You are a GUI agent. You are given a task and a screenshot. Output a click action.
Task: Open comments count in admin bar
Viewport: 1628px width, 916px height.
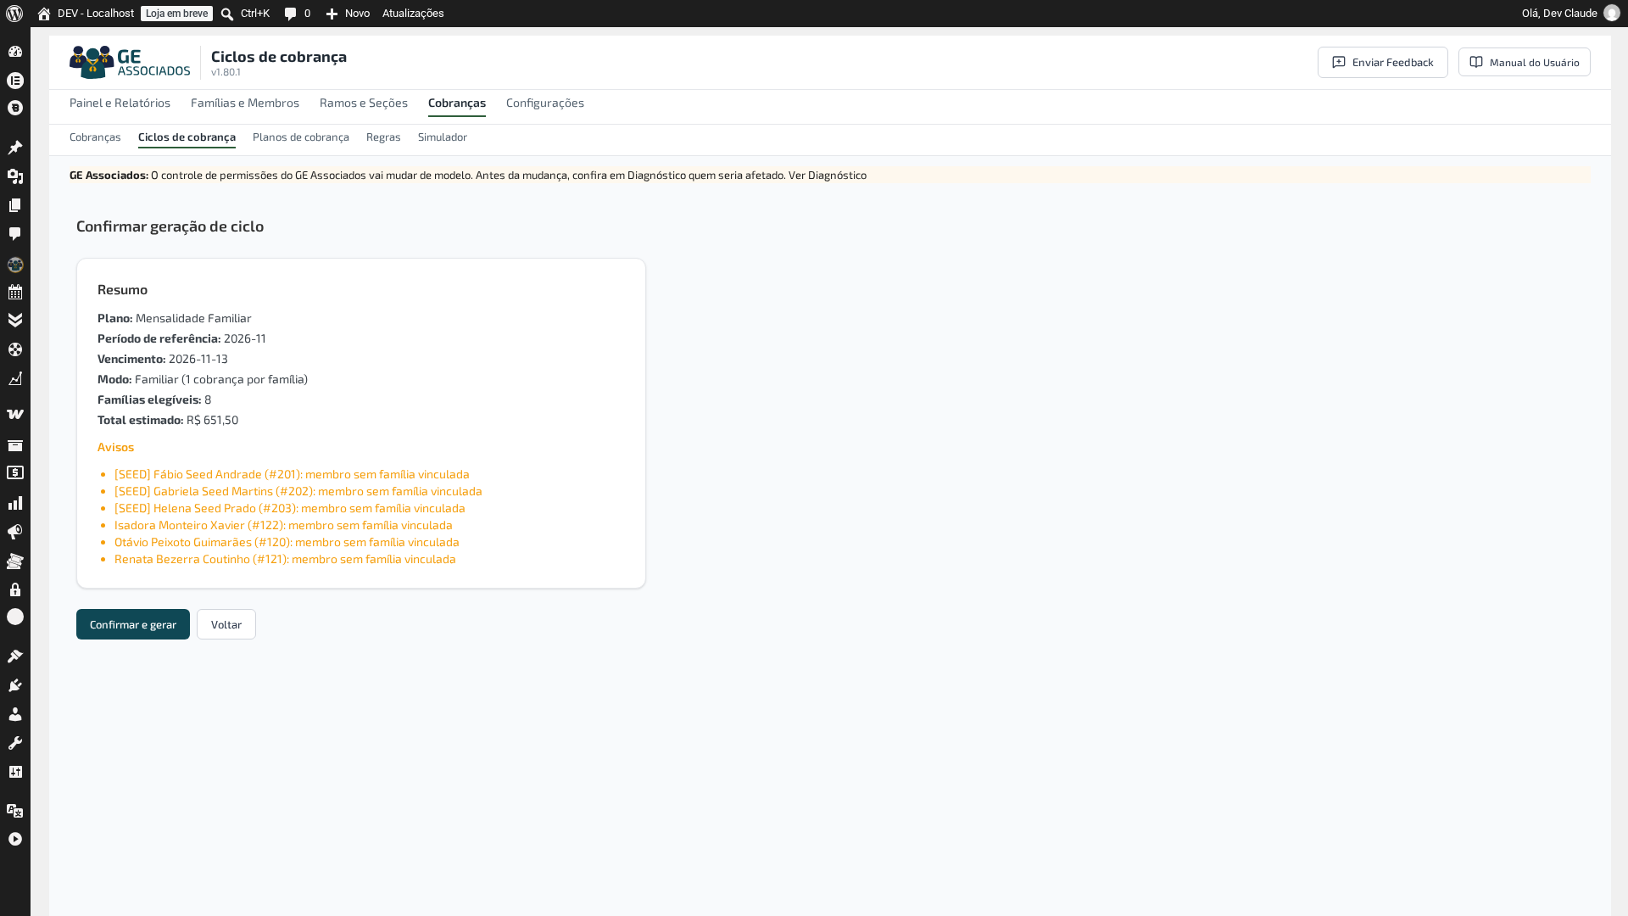297,14
